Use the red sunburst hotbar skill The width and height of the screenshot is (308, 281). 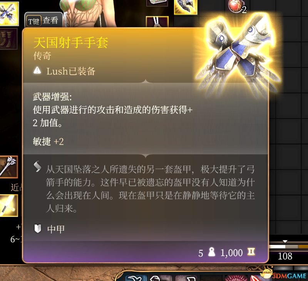236,278
